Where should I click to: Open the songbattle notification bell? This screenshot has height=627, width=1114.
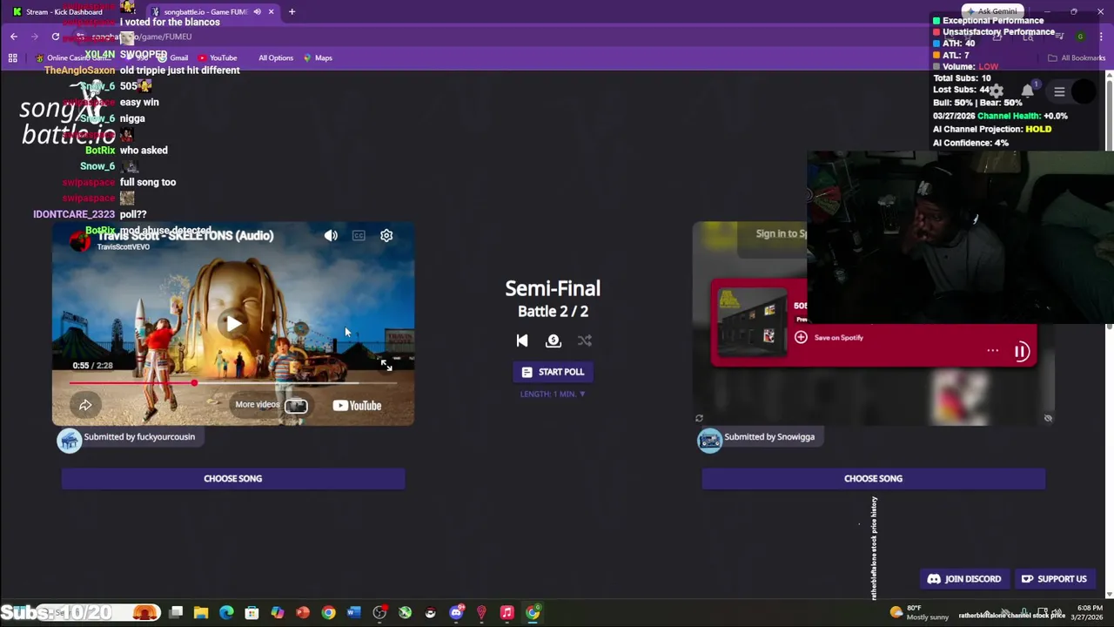click(x=1028, y=91)
